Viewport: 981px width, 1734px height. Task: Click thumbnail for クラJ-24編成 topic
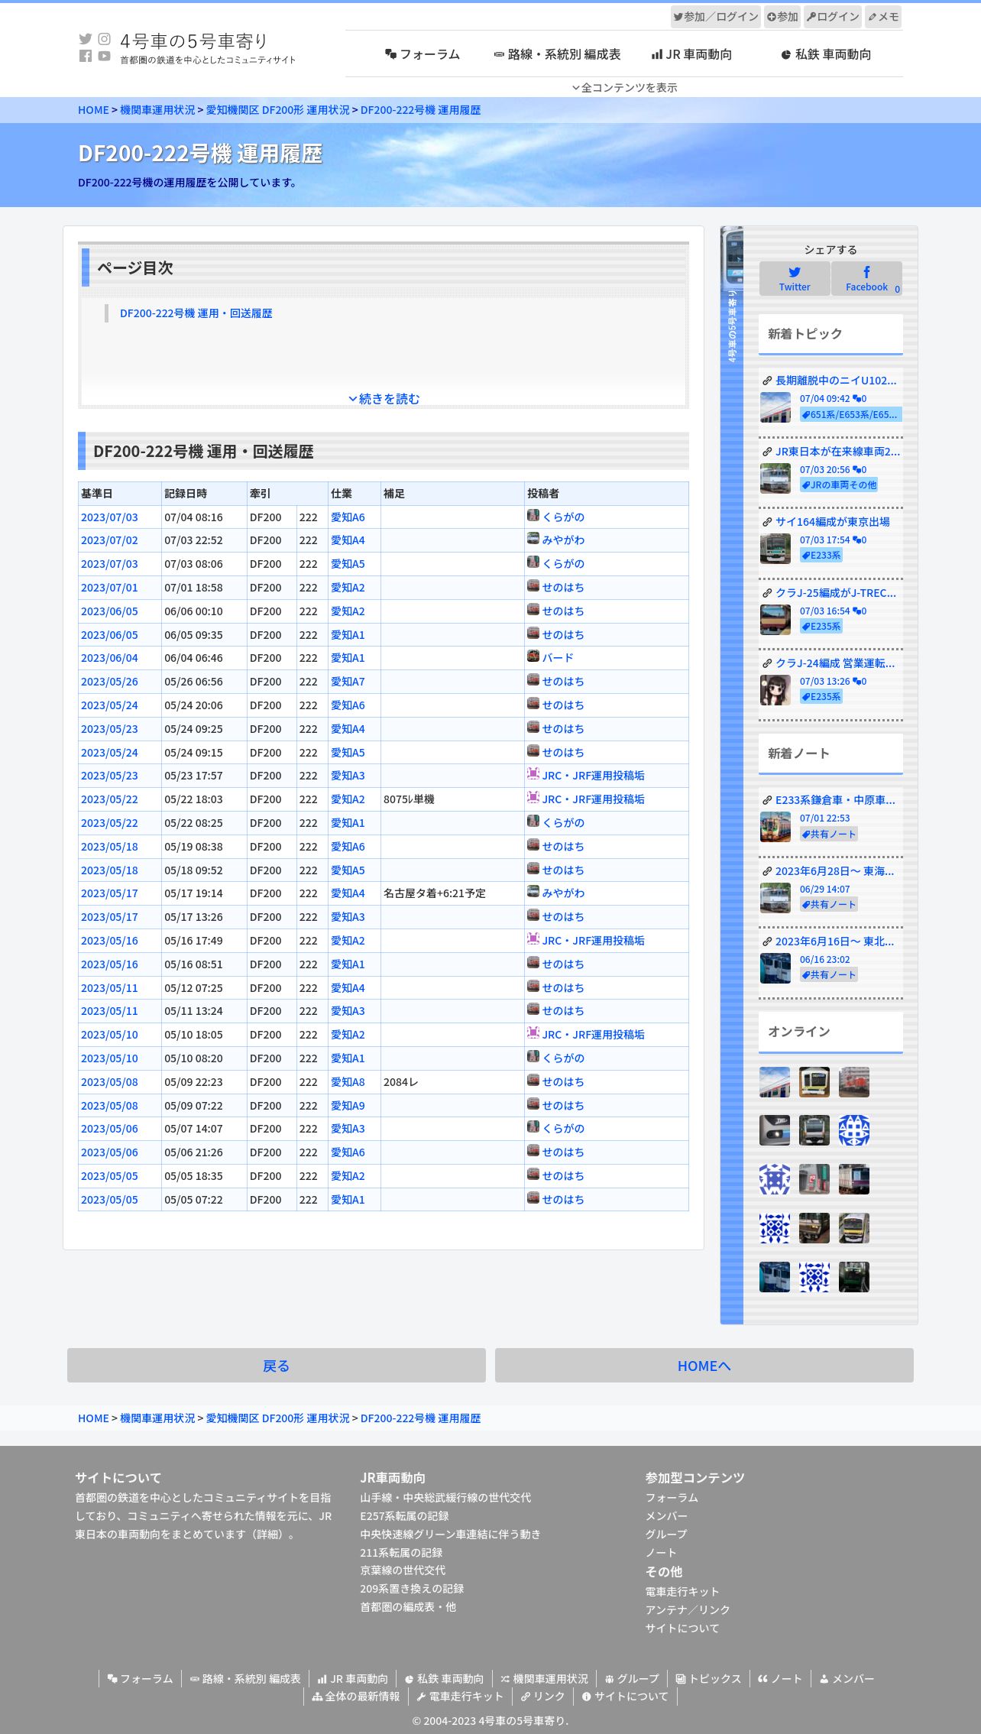tap(775, 690)
